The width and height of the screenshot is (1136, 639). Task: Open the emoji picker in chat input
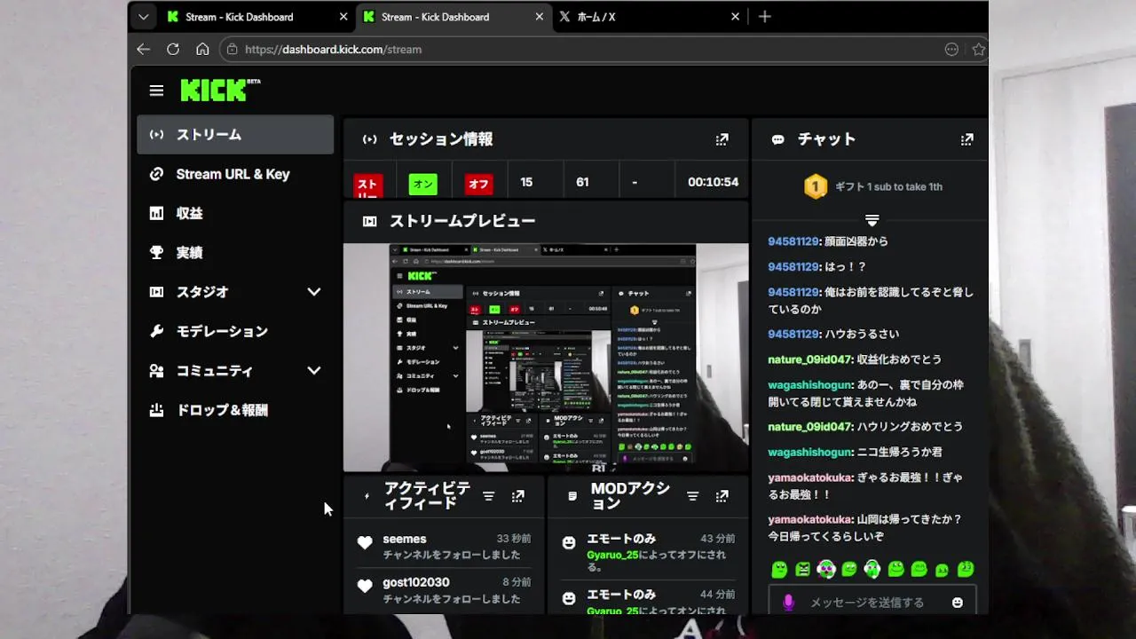coord(957,603)
